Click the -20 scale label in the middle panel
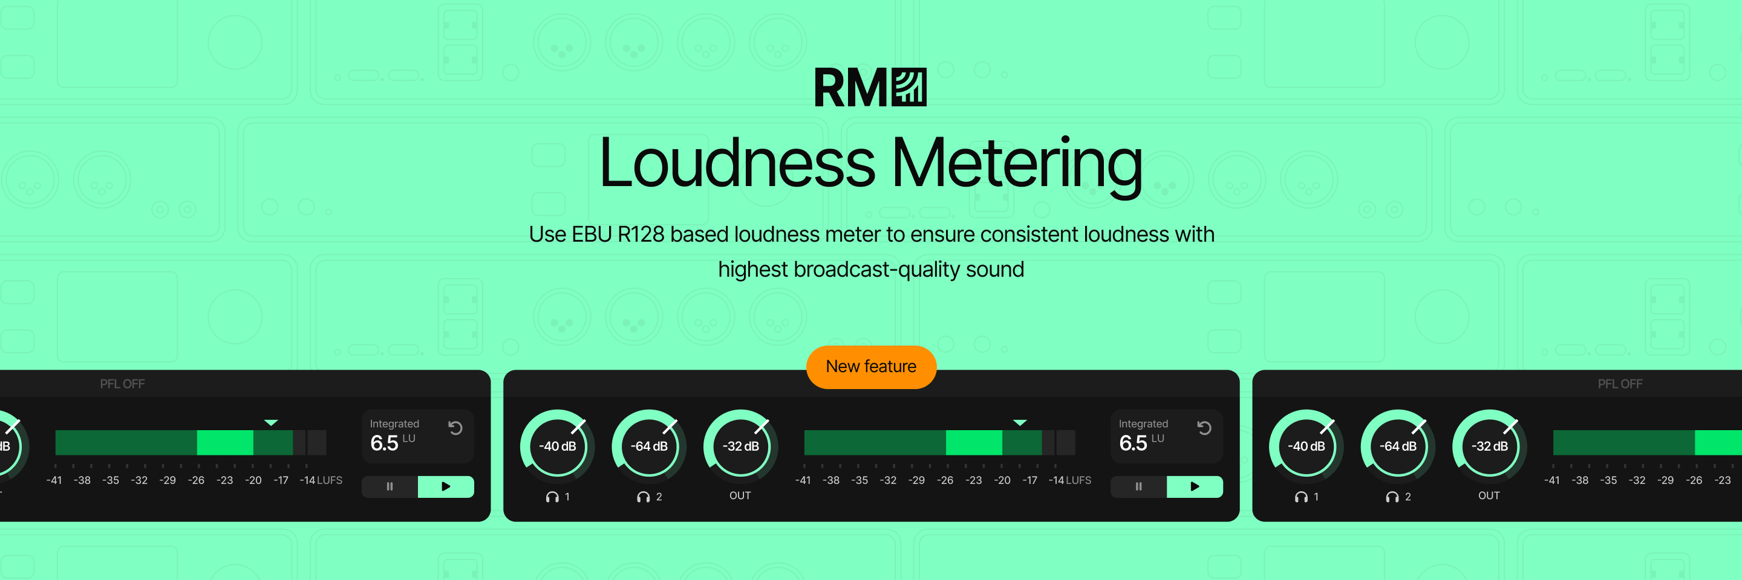 tap(1002, 480)
